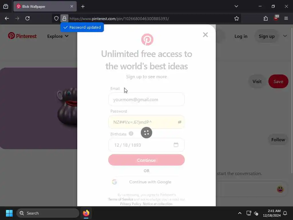Click the network display tray icon

click(x=249, y=213)
